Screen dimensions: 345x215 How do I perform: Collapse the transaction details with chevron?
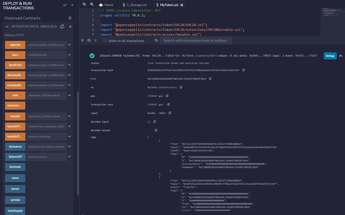341,56
